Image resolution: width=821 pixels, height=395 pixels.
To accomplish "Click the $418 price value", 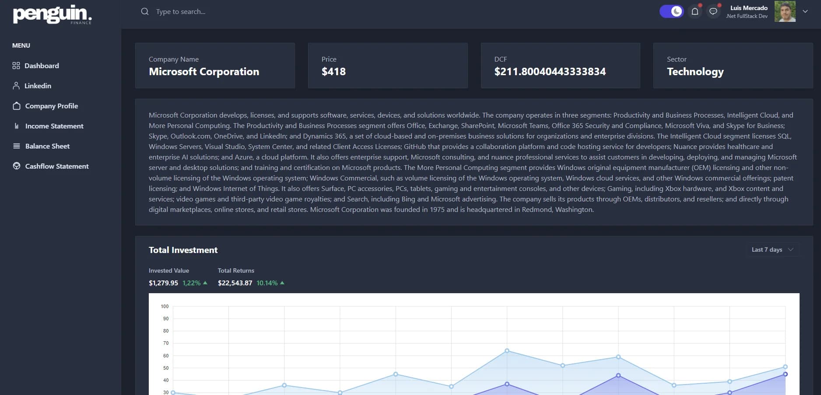I will 333,72.
